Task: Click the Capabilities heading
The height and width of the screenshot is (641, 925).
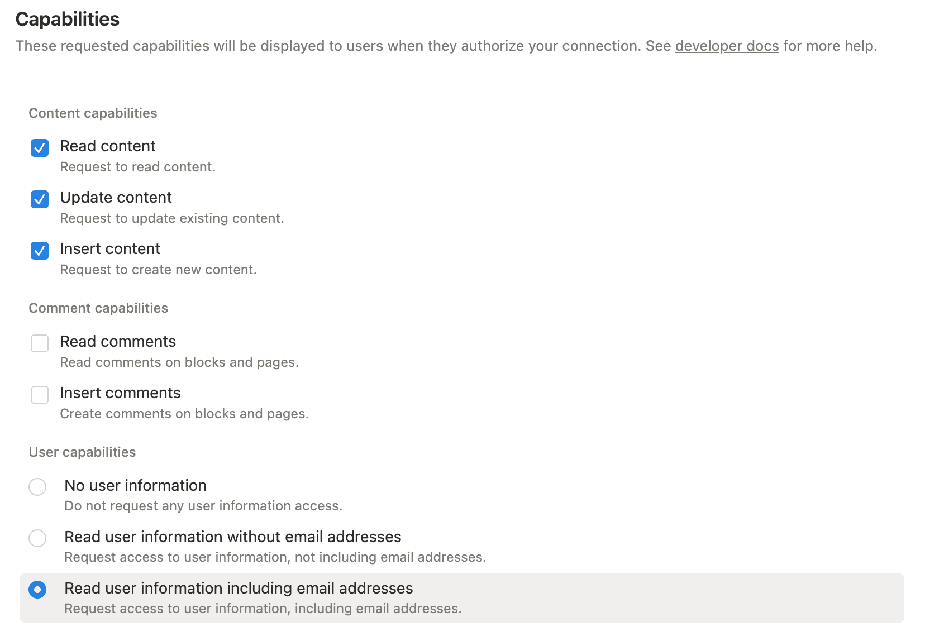Action: pos(68,20)
